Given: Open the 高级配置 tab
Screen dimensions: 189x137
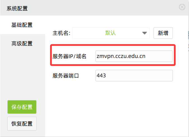Looking at the screenshot, I should pos(22,44).
